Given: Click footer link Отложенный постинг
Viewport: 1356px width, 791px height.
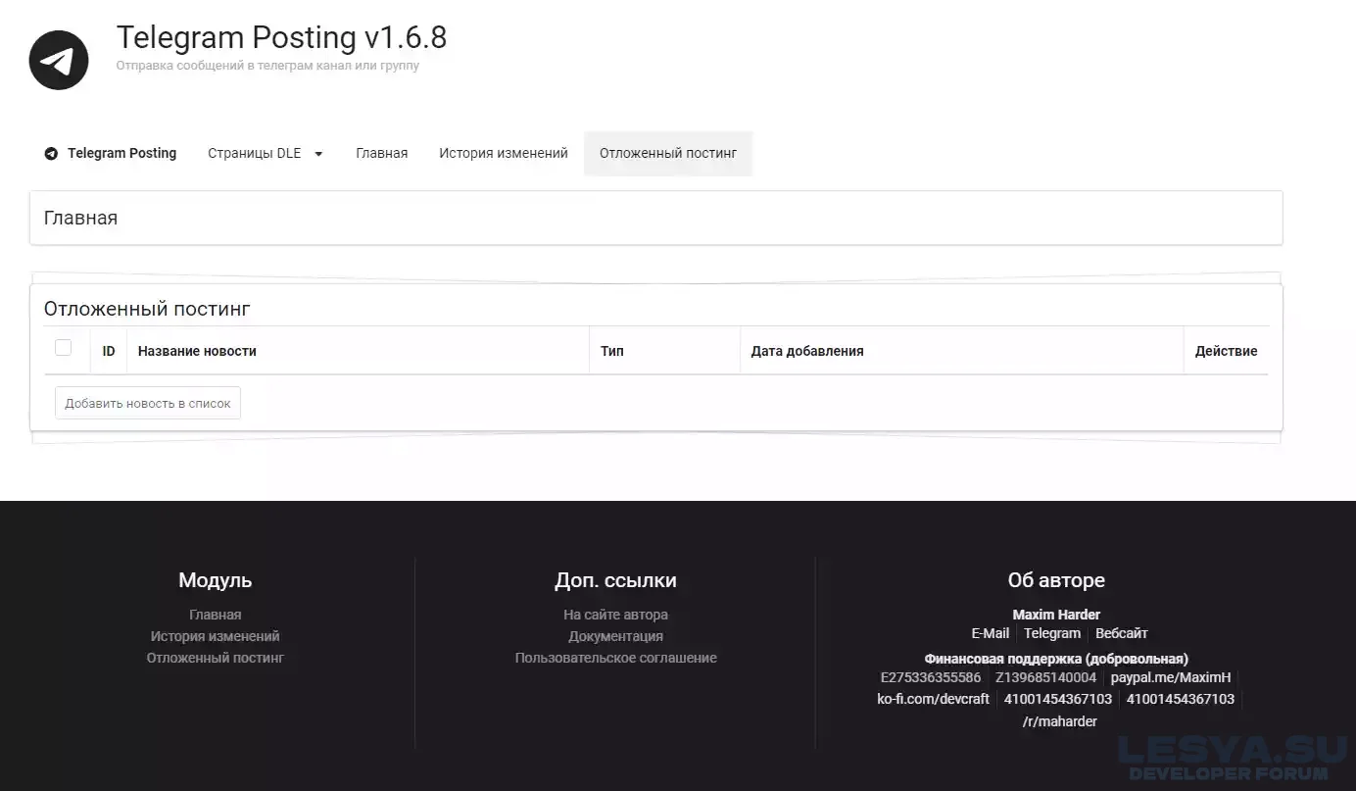Looking at the screenshot, I should (x=215, y=658).
